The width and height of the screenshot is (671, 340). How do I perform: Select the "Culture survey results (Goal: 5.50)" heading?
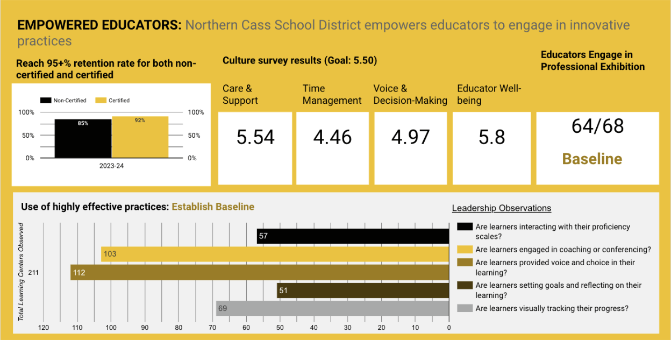click(299, 60)
